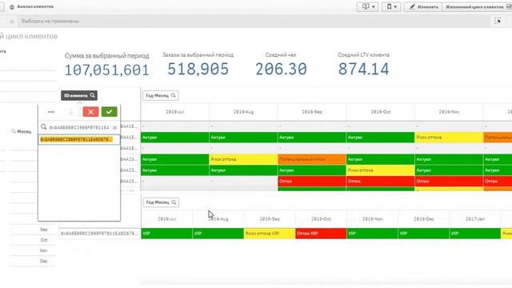512x288 pixels.
Task: Cancel the selection with the red X button
Action: coord(90,112)
